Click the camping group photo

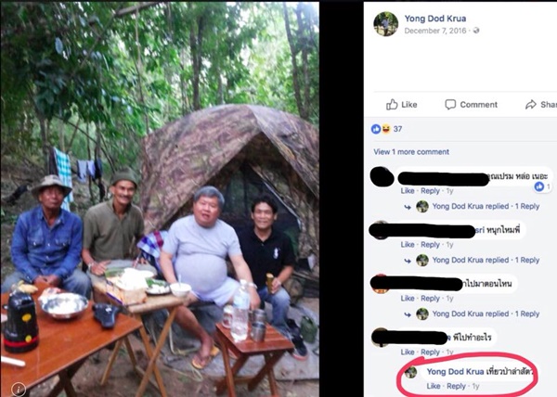(160, 198)
